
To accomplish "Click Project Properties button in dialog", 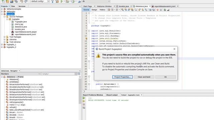I will [122, 77].
